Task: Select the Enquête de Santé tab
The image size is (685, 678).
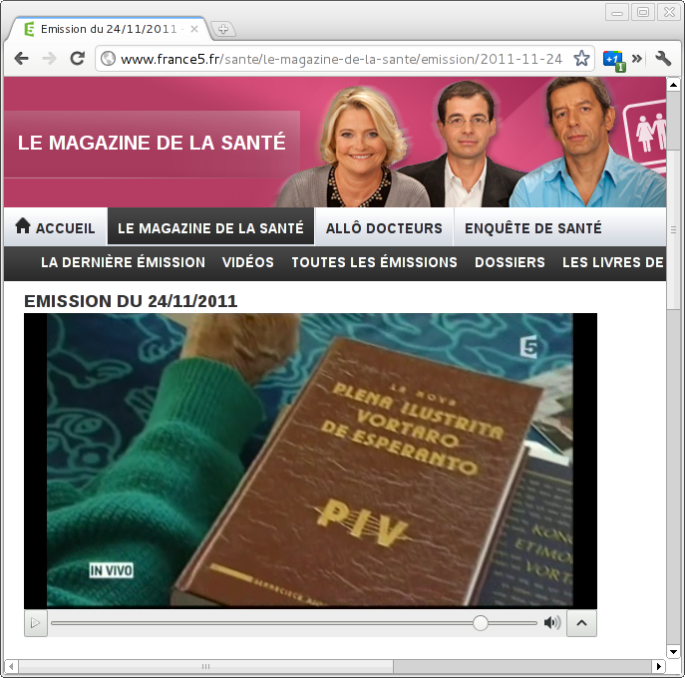Action: [533, 228]
